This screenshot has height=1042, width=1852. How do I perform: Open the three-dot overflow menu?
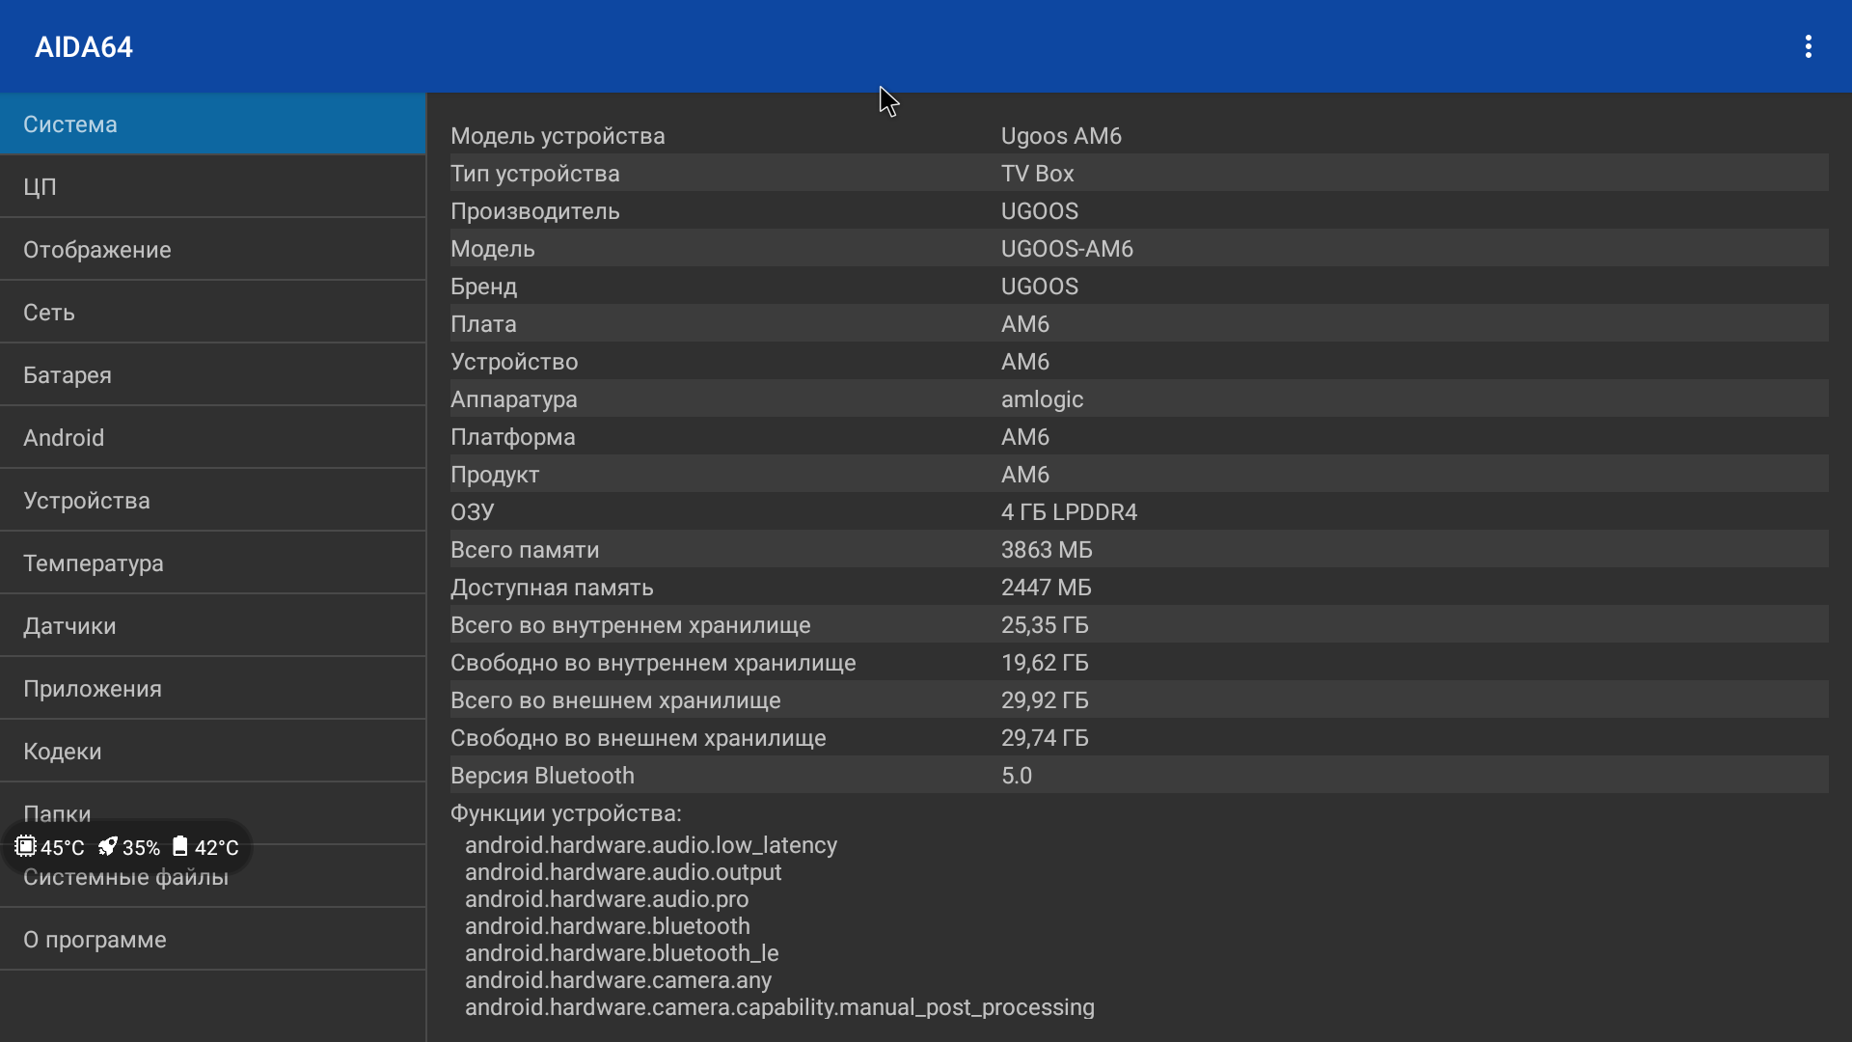(x=1809, y=46)
